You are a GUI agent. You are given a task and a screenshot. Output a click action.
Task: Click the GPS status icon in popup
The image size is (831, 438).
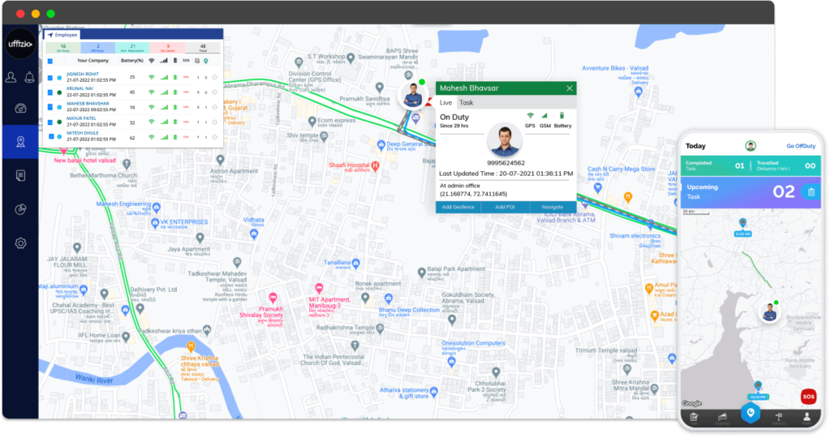click(530, 115)
